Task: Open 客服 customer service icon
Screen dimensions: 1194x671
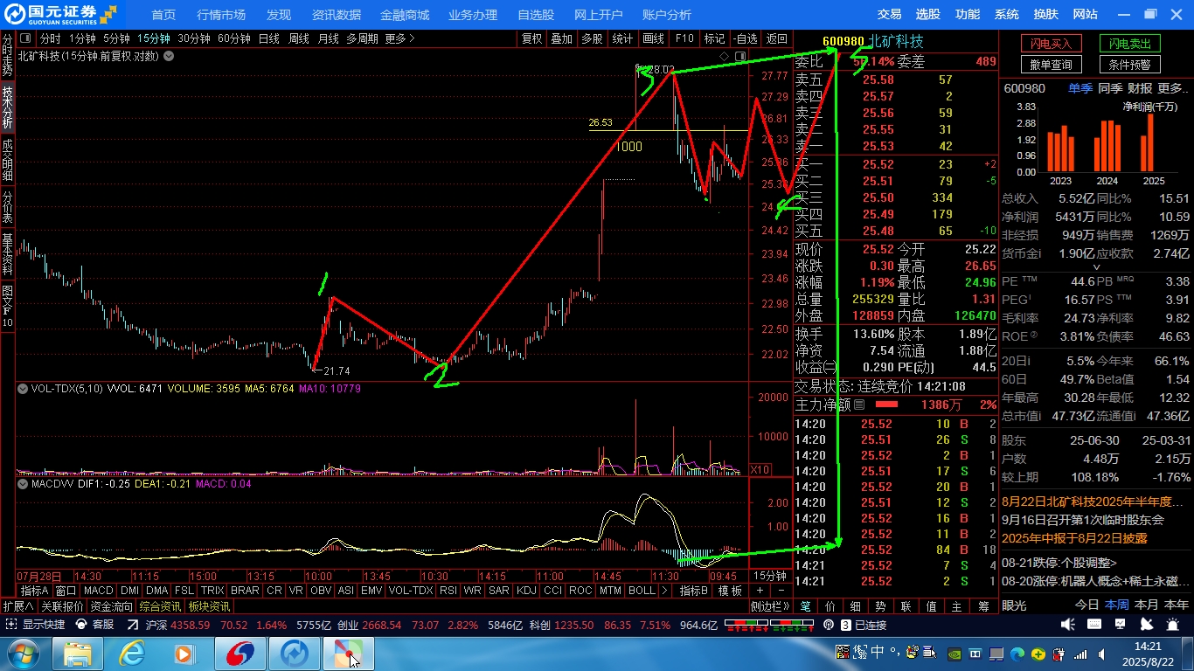Action: point(82,625)
